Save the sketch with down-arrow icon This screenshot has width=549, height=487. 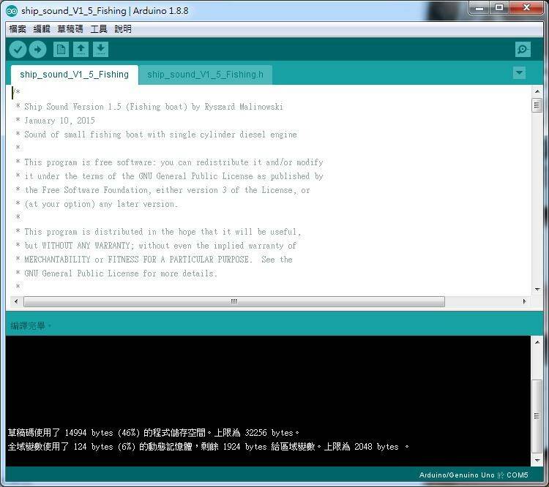tap(101, 50)
